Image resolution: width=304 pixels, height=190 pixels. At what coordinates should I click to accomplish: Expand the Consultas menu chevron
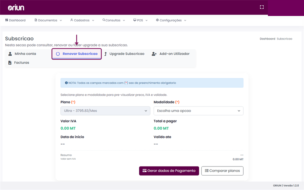pos(124,21)
